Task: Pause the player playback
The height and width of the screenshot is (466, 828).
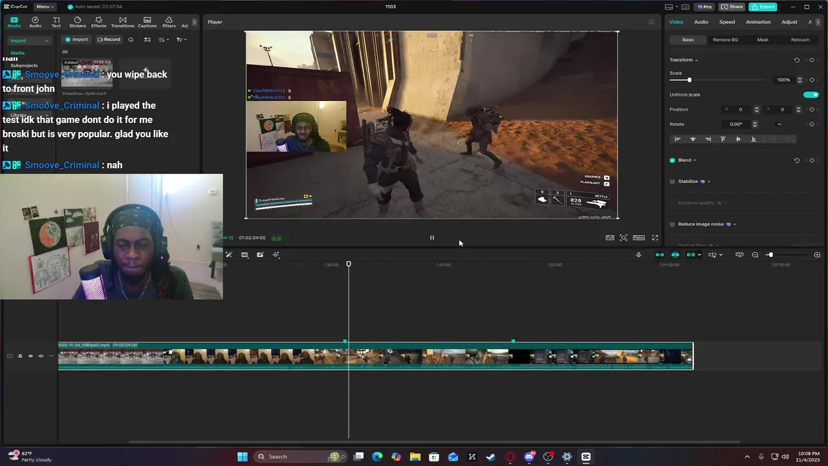Action: pyautogui.click(x=432, y=238)
